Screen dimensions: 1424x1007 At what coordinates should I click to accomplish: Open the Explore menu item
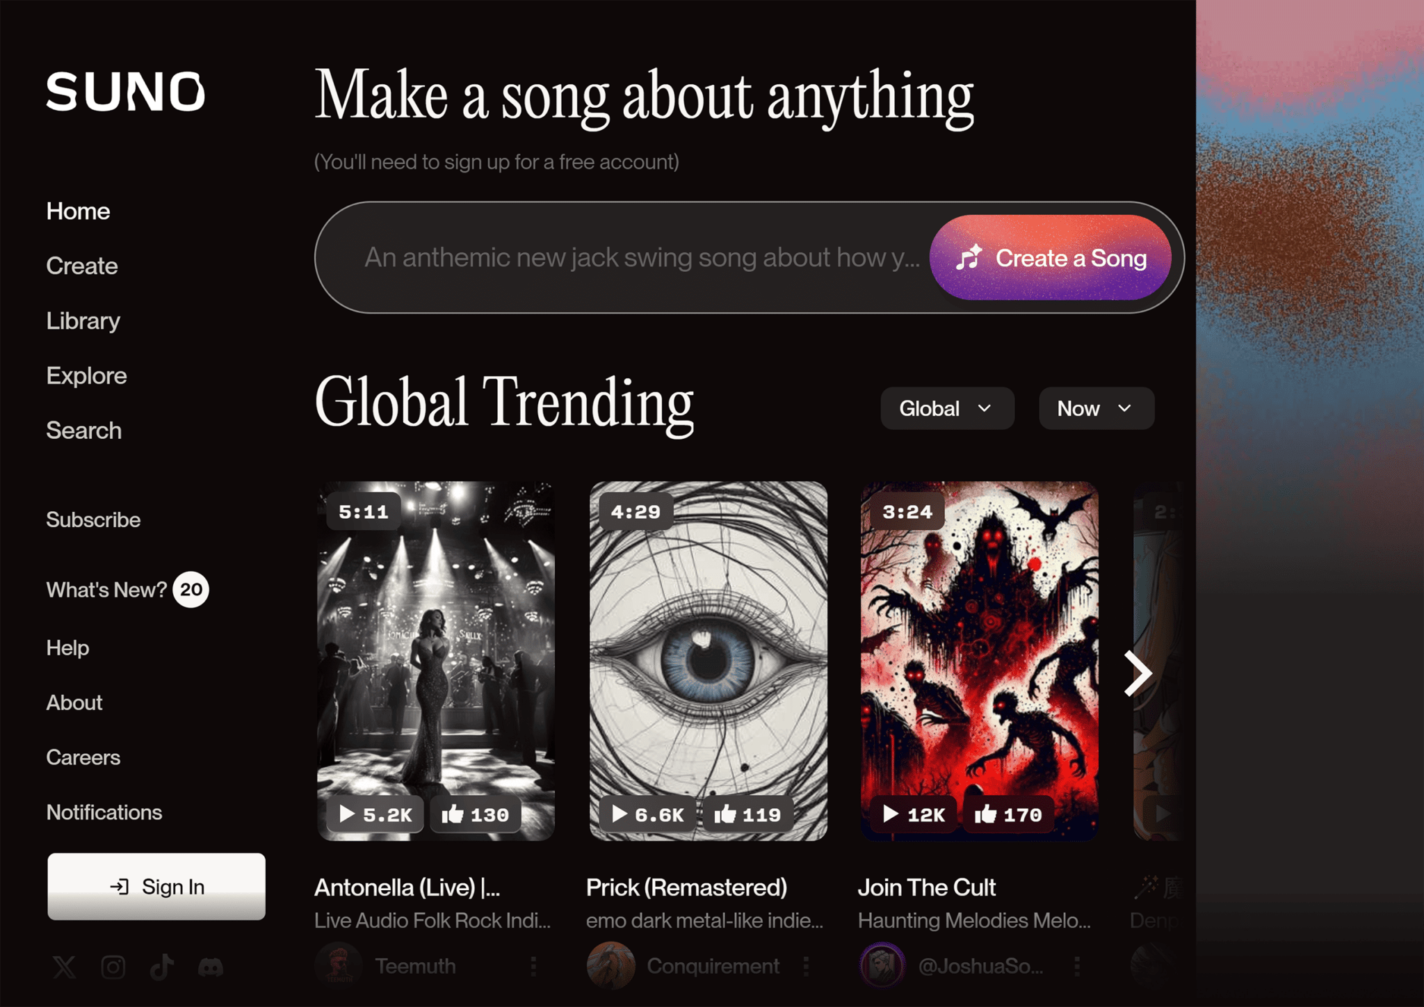pos(86,375)
